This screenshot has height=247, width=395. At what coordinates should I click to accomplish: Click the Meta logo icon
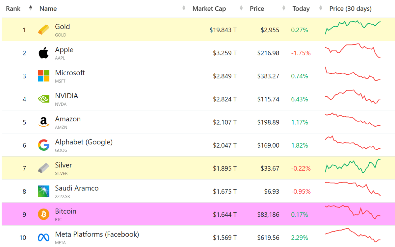[x=43, y=237]
